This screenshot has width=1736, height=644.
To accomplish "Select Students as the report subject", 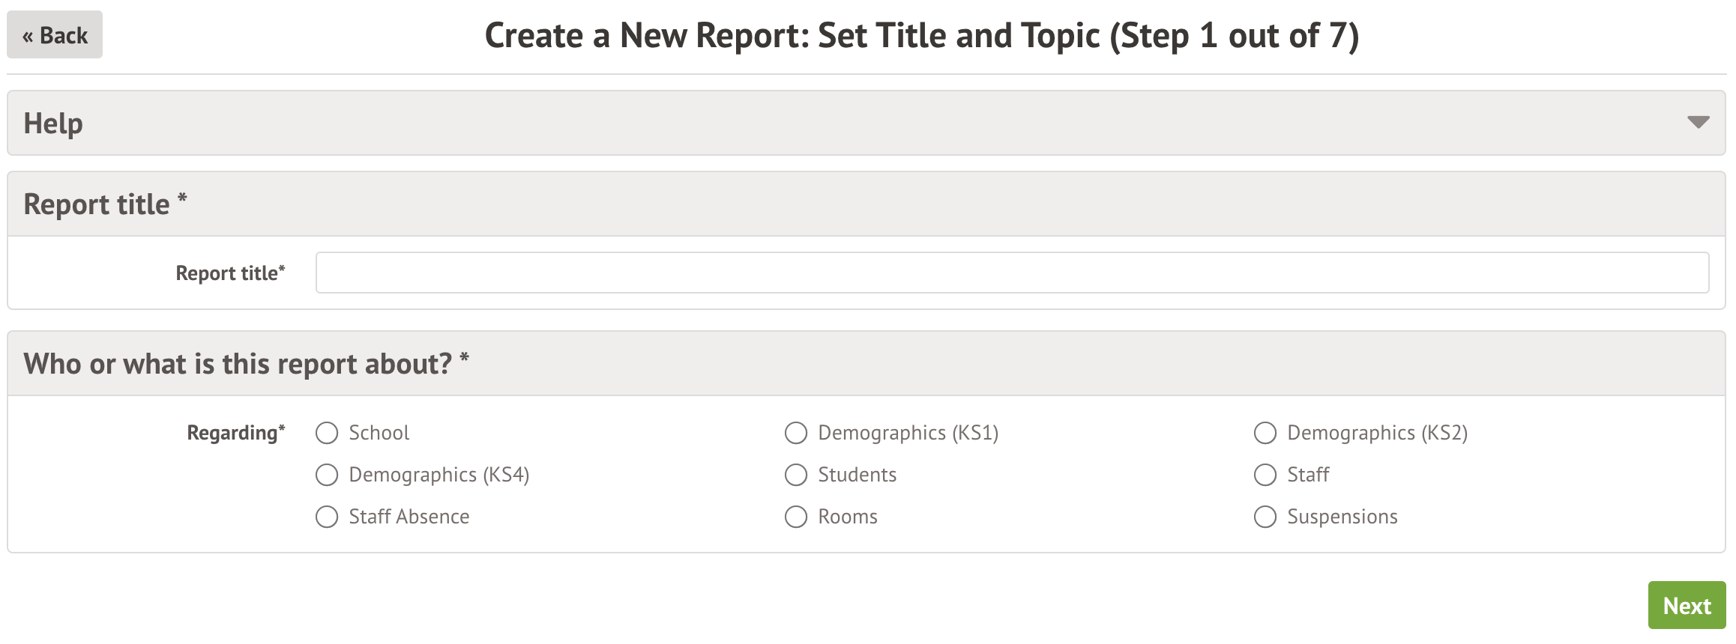I will click(796, 475).
